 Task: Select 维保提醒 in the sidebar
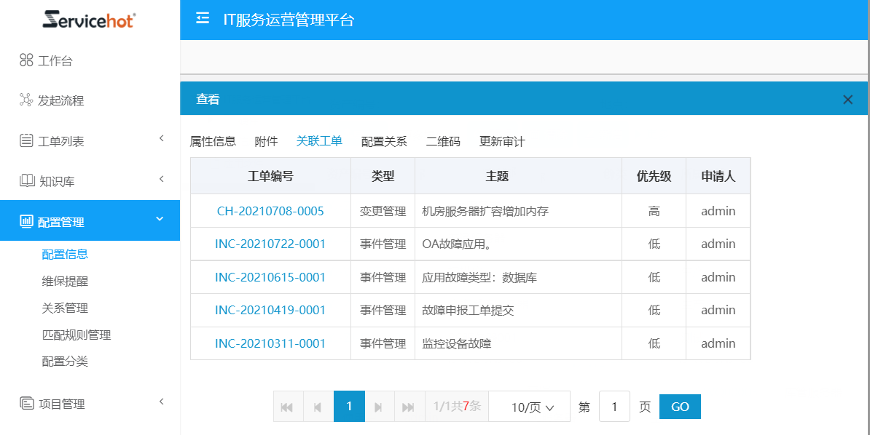click(x=65, y=281)
